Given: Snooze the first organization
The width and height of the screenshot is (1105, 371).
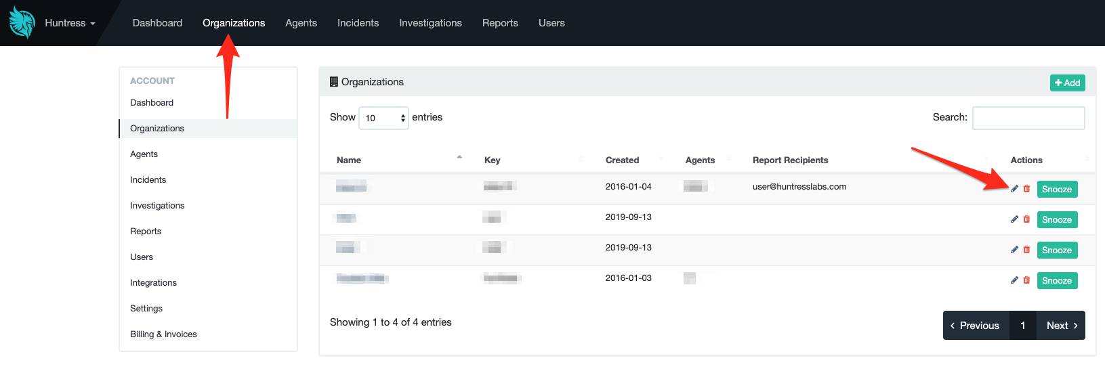Looking at the screenshot, I should click(x=1057, y=190).
